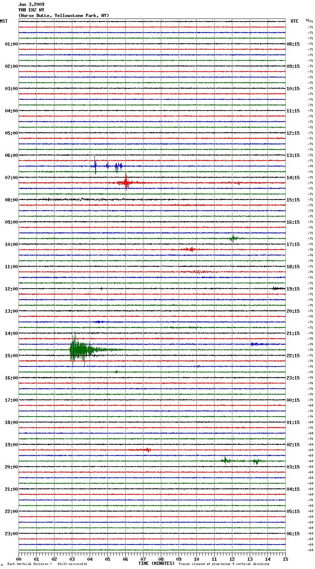Click the minute tick label 09 on bottom axis
Screen dimensions: 315x569
click(179, 559)
